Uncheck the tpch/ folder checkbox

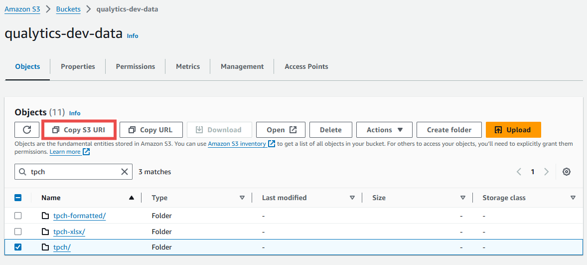18,247
